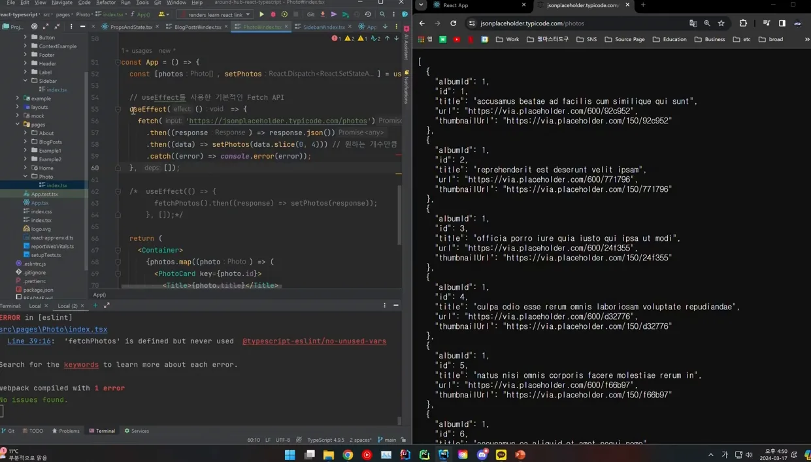The image size is (811, 462).
Task: Open the Windows Start menu
Action: tap(290, 454)
